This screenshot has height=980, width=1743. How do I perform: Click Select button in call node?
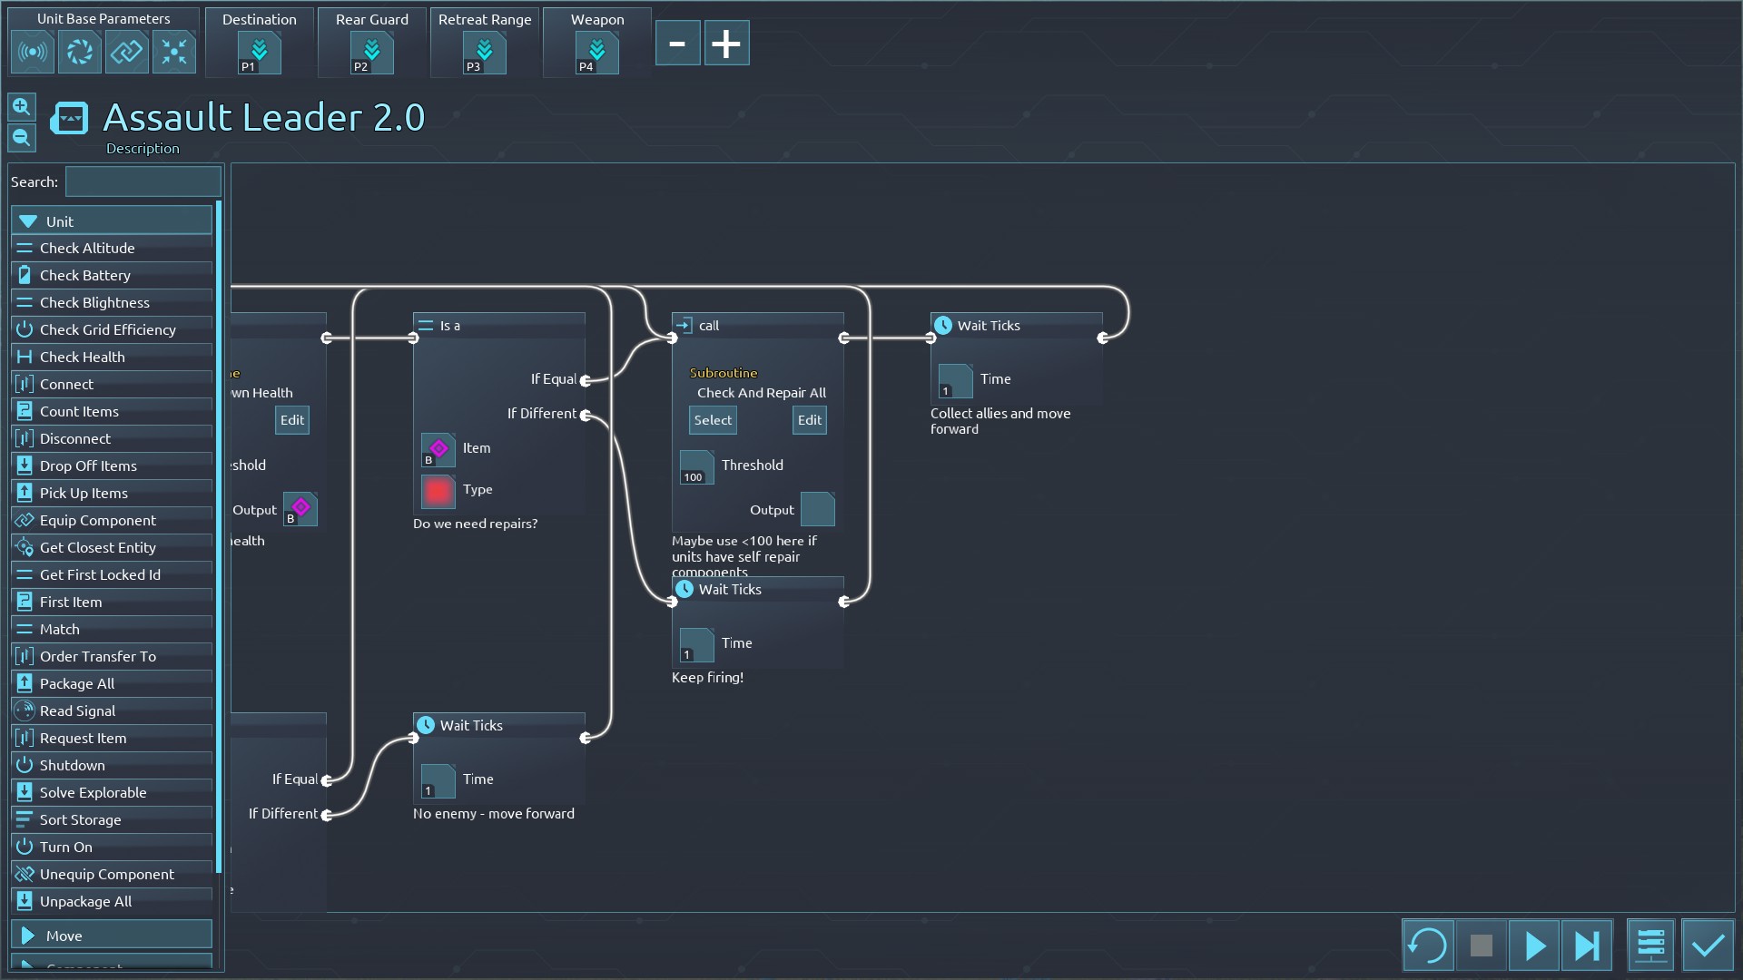tap(713, 420)
